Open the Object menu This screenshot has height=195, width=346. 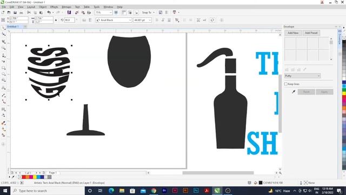pyautogui.click(x=43, y=7)
